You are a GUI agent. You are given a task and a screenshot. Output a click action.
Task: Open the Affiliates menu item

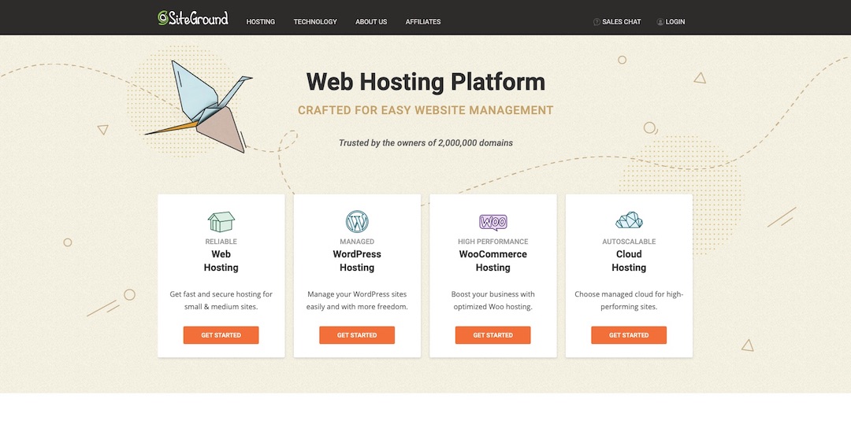tap(423, 22)
